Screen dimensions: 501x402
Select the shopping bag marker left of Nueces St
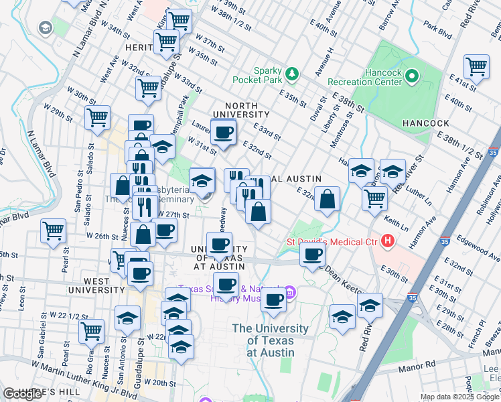[121, 186]
